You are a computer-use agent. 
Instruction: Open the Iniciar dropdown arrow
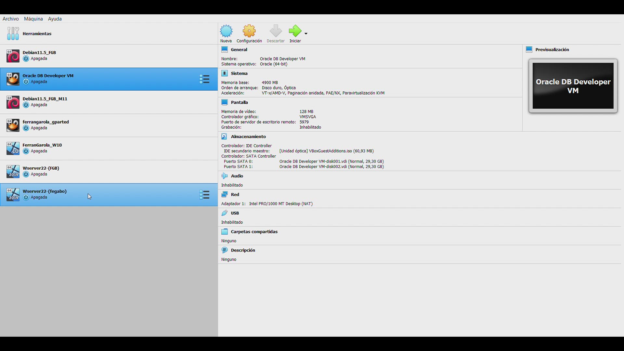pos(306,33)
